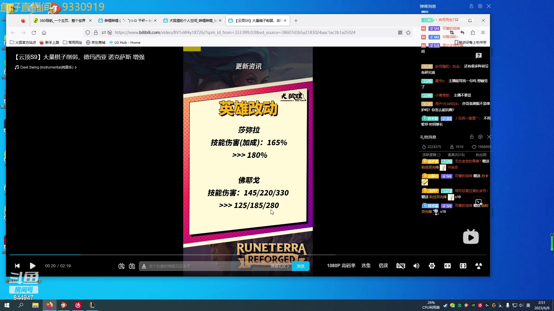This screenshot has width=554, height=311.
Task: Toggle full screen player mode
Action: click(479, 266)
